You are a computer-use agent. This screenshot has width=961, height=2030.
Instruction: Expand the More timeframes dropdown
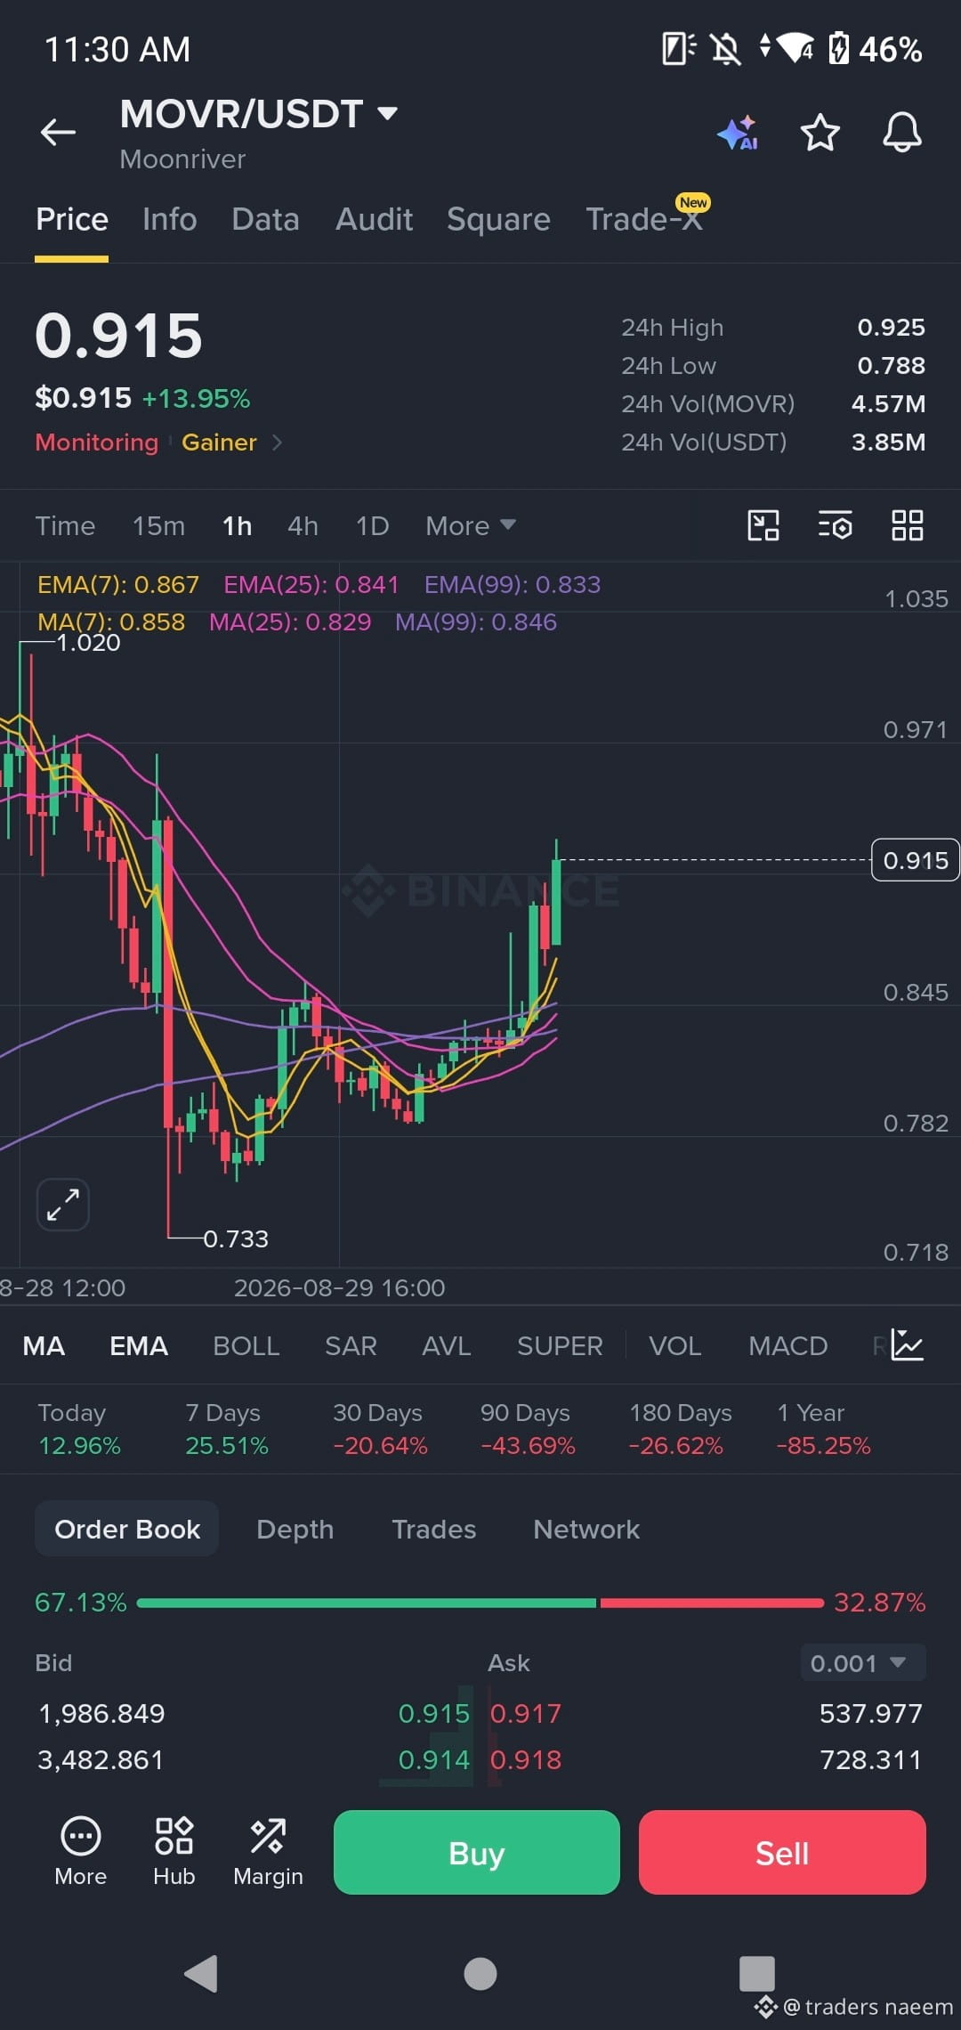click(x=471, y=526)
